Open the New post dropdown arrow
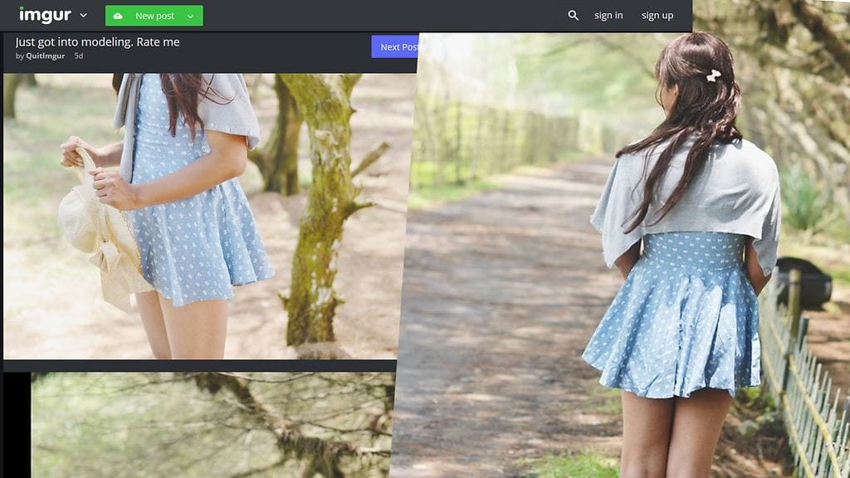 pyautogui.click(x=191, y=16)
